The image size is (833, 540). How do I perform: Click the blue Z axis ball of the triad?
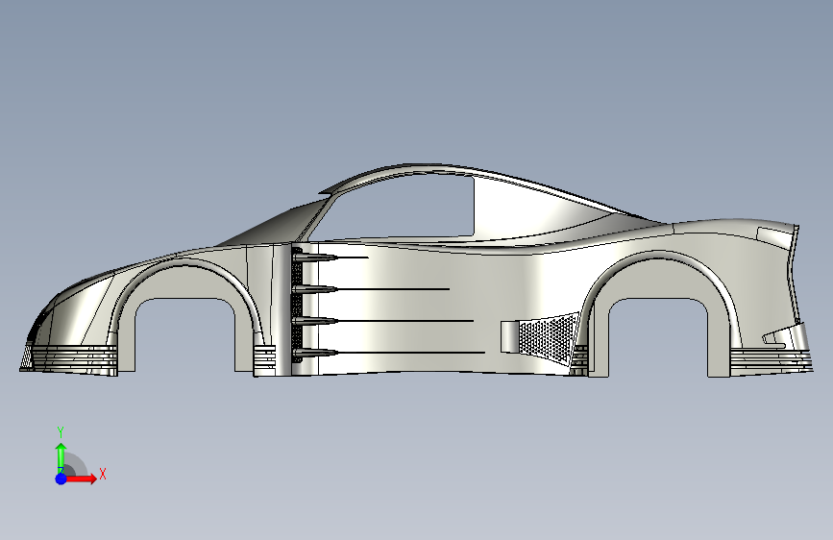point(61,479)
